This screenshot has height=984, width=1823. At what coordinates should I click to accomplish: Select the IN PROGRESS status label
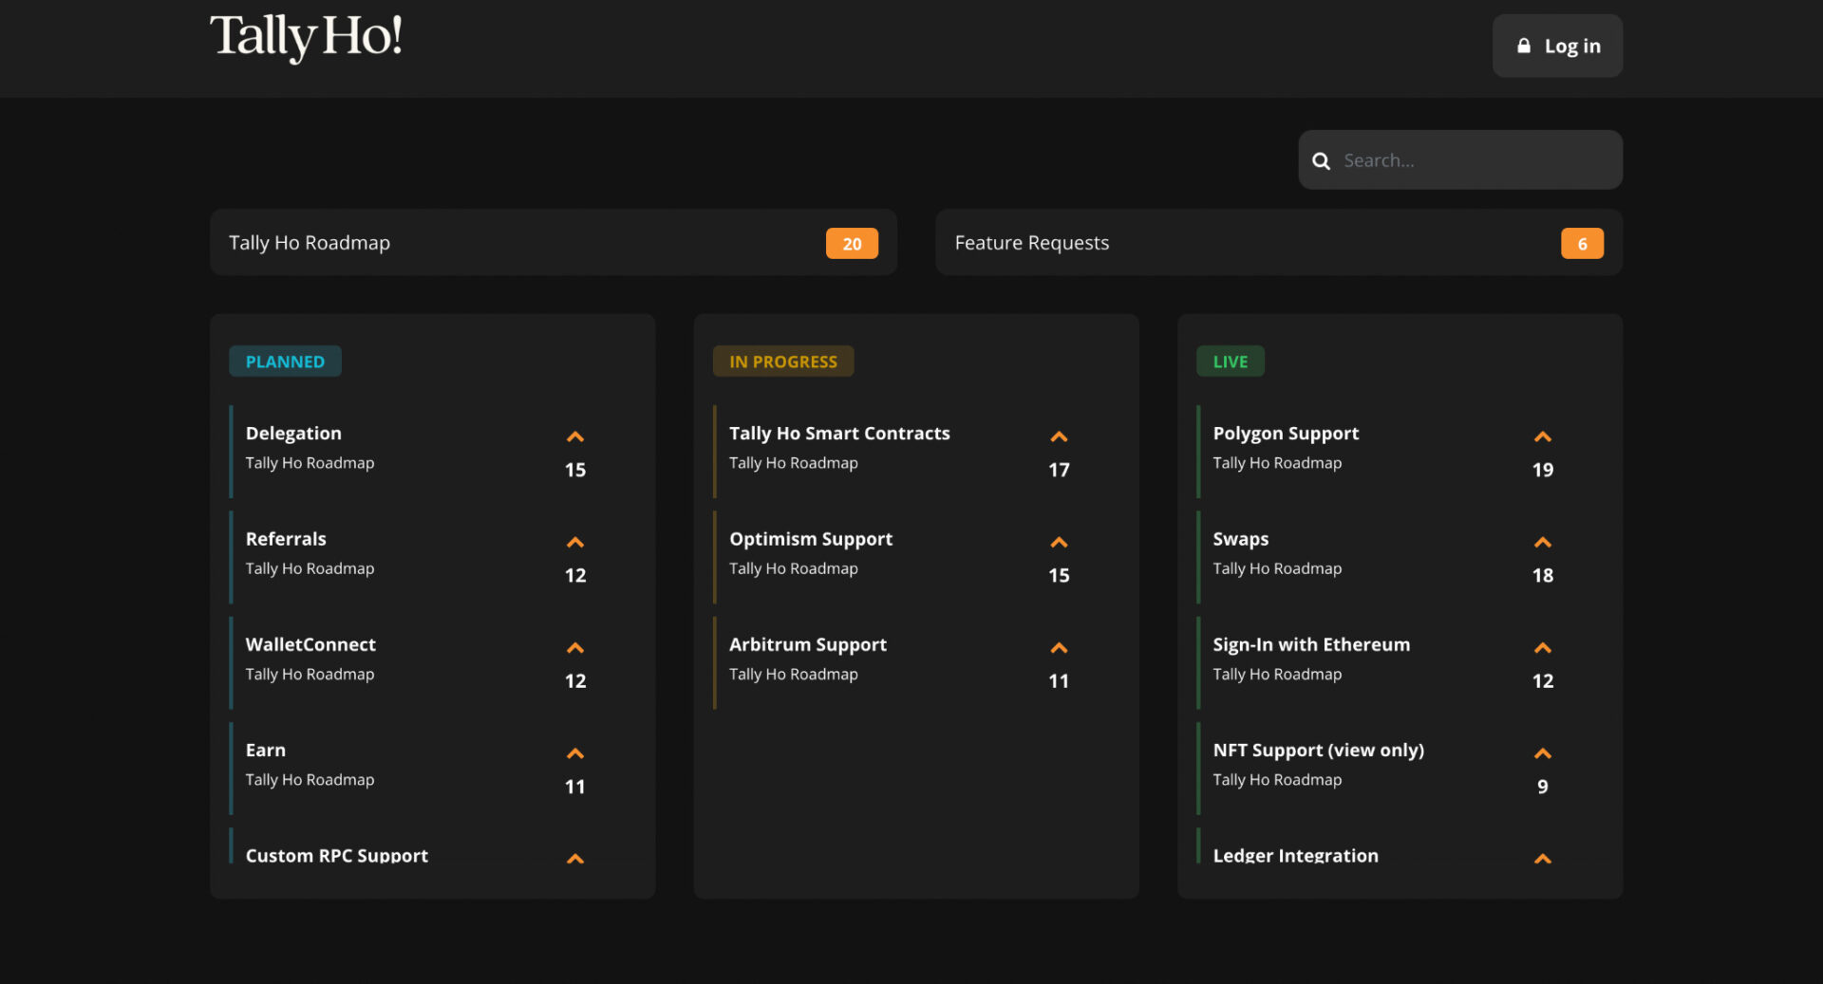[x=783, y=362]
